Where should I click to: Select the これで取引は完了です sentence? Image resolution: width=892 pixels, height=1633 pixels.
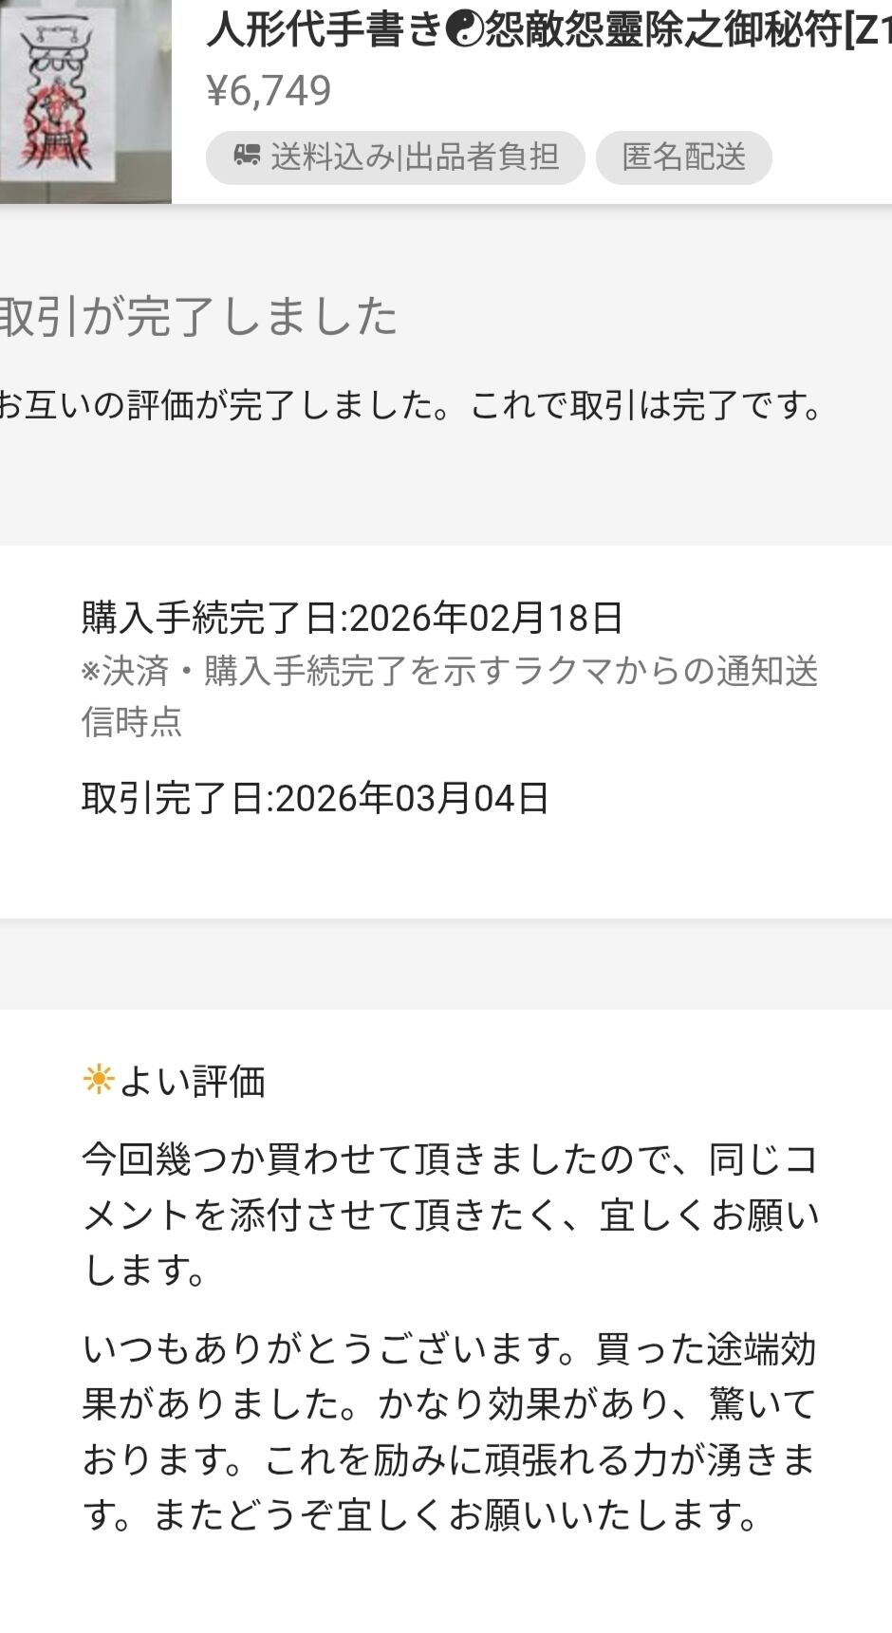pos(645,406)
